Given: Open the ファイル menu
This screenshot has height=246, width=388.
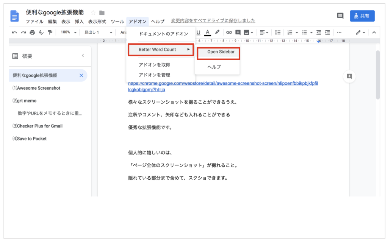Looking at the screenshot, I should pos(34,22).
